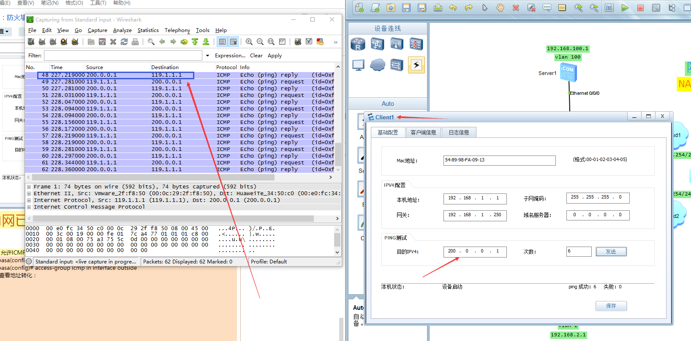Click Expression... filter button
The image size is (691, 341).
[x=230, y=56]
